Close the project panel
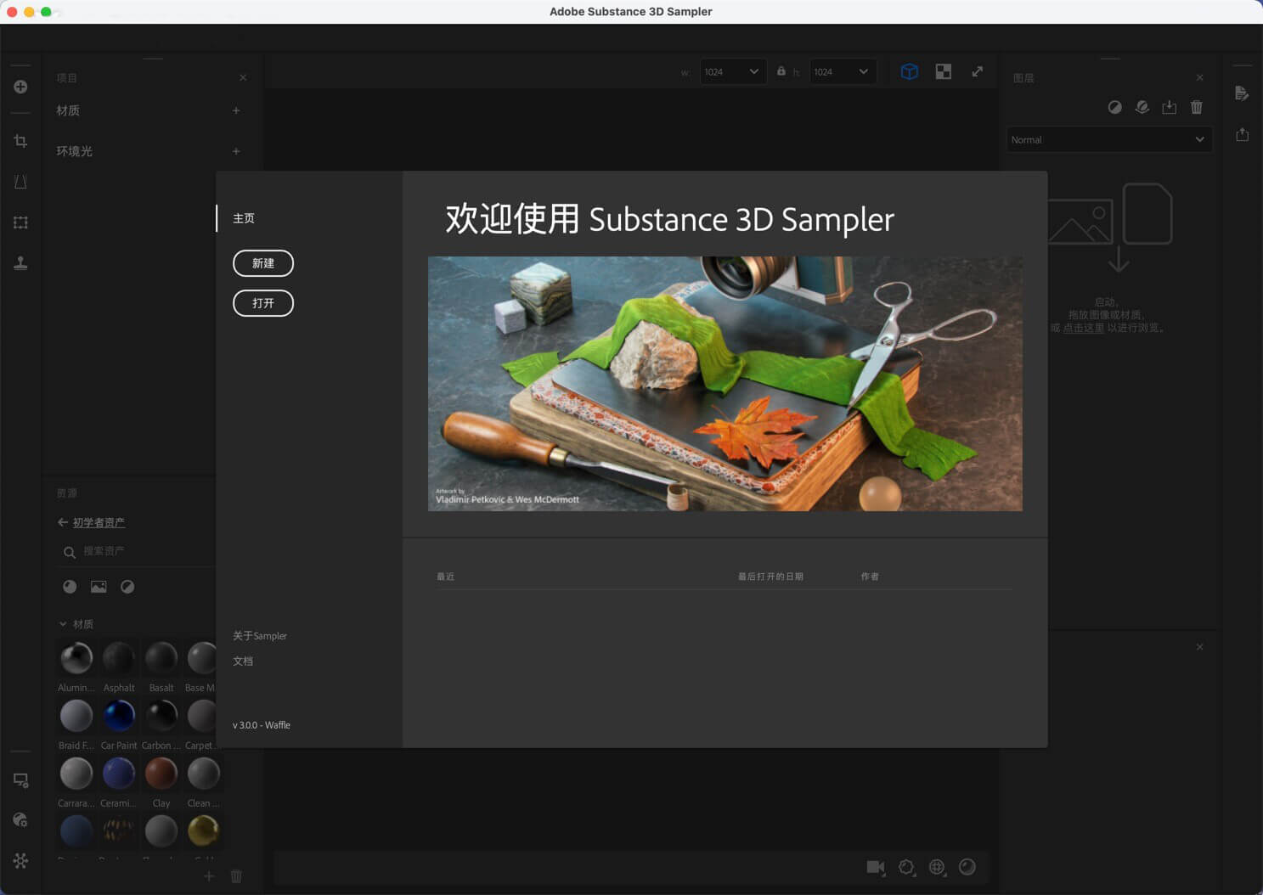Screen dimensions: 1263x895 point(243,77)
